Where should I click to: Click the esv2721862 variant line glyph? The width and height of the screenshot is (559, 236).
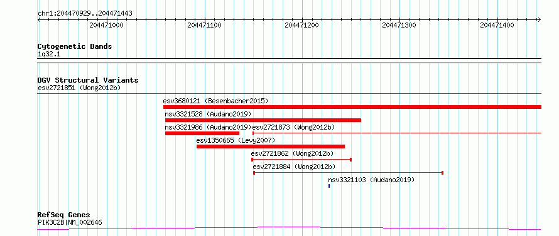[x=301, y=160]
